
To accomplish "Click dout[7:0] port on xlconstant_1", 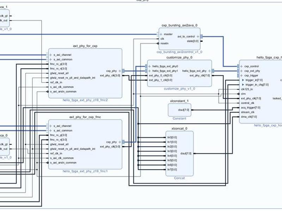I will pyautogui.click(x=184, y=110).
